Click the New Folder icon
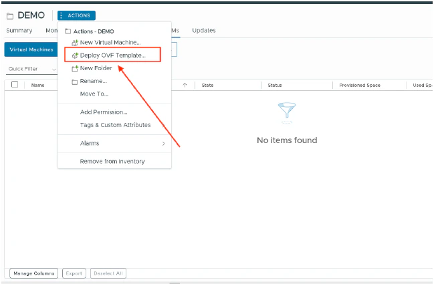Image resolution: width=436 pixels, height=284 pixels. click(75, 68)
